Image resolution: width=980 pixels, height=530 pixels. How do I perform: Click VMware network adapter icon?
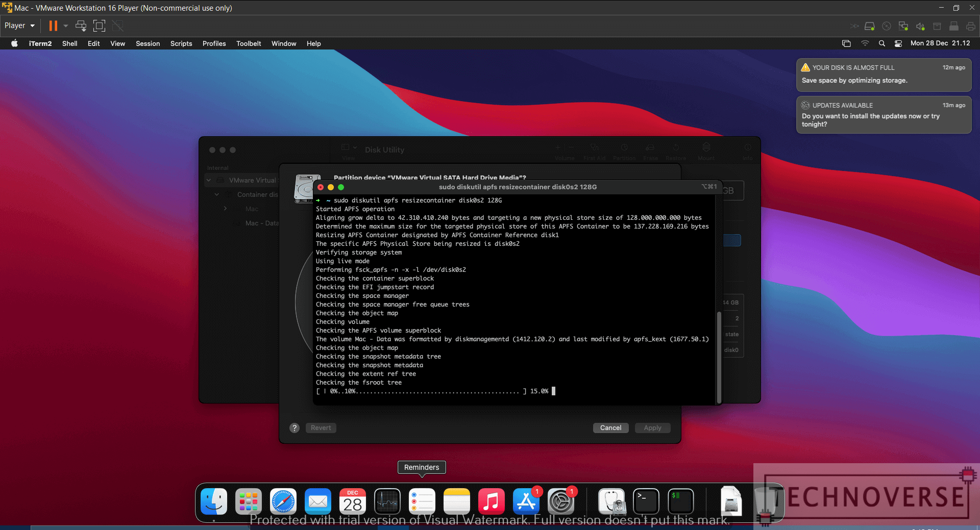[903, 26]
